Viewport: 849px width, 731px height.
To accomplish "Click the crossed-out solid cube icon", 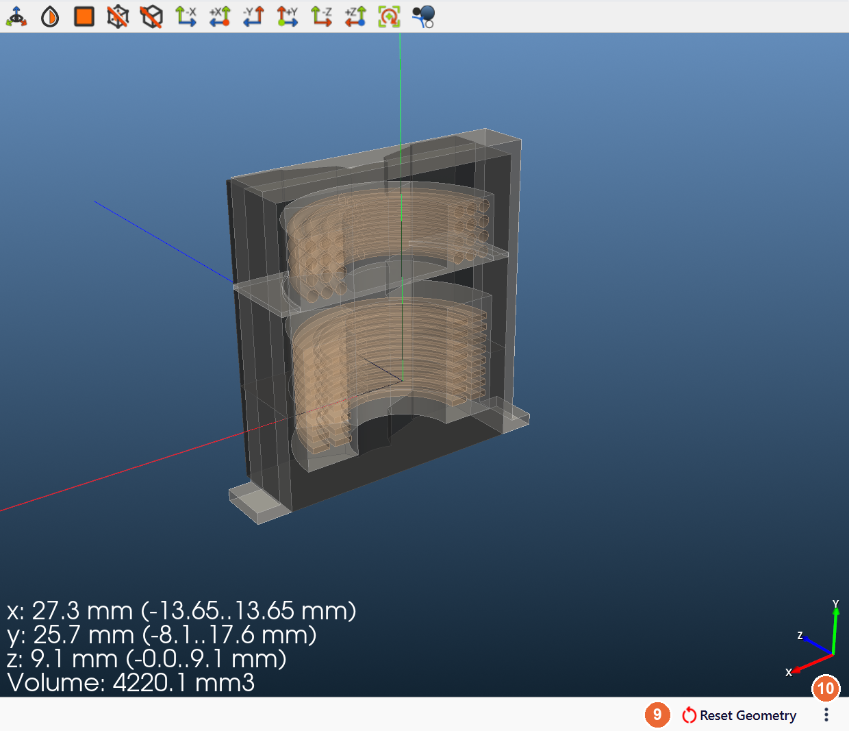I will [151, 16].
